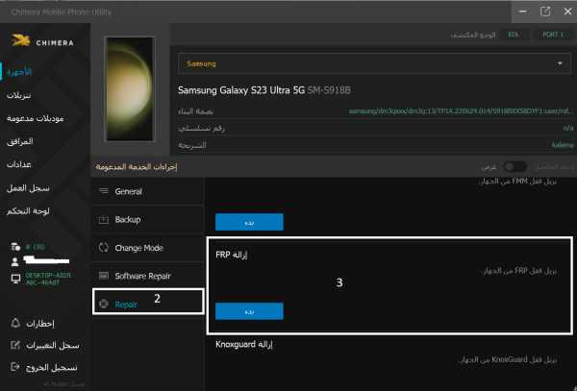The image size is (577, 391).
Task: Click the blue بدء button under FMM removal
Action: pos(249,222)
